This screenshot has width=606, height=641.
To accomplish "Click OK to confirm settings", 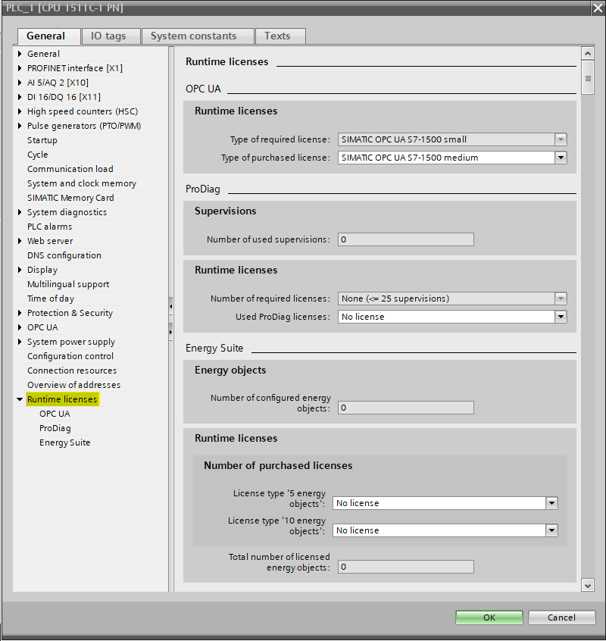I will 489,618.
